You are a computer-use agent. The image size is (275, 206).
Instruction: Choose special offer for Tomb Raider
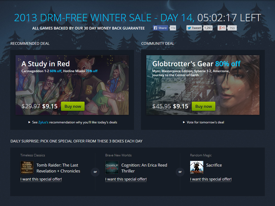tap(41, 179)
